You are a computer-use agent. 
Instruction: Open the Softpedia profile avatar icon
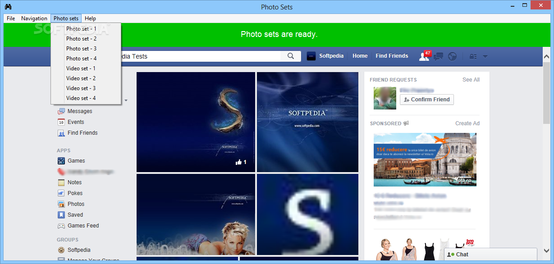(311, 56)
